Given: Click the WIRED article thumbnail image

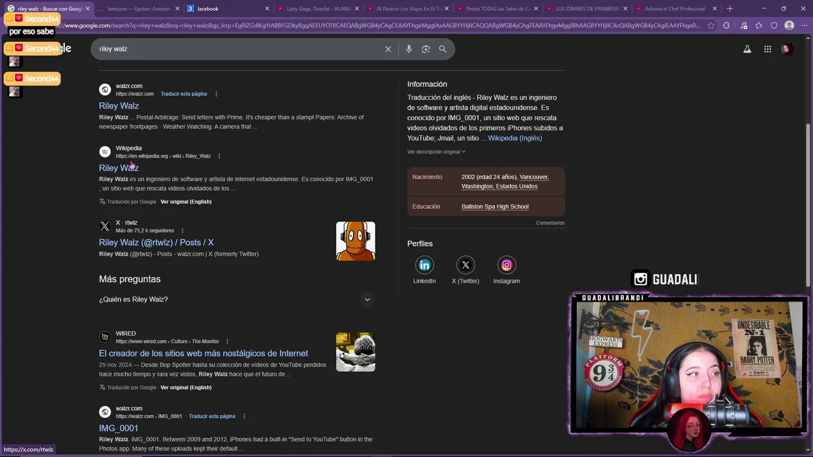Looking at the screenshot, I should click(x=356, y=352).
